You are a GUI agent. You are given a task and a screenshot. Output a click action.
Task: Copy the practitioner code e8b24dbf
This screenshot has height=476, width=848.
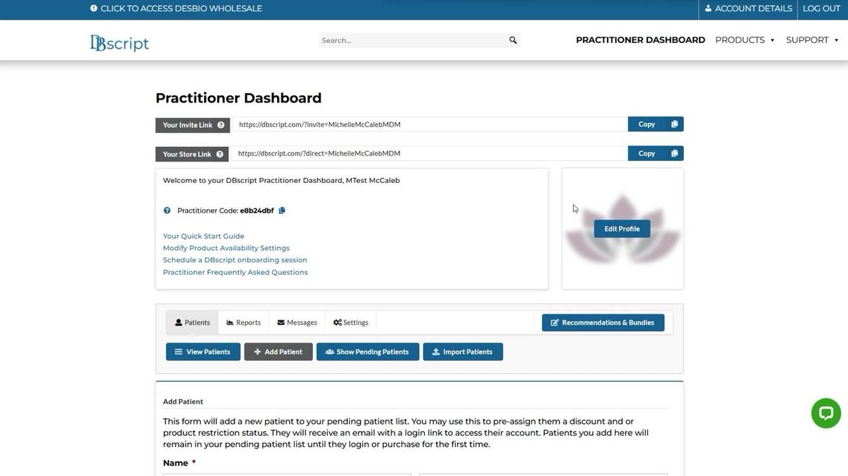(282, 210)
